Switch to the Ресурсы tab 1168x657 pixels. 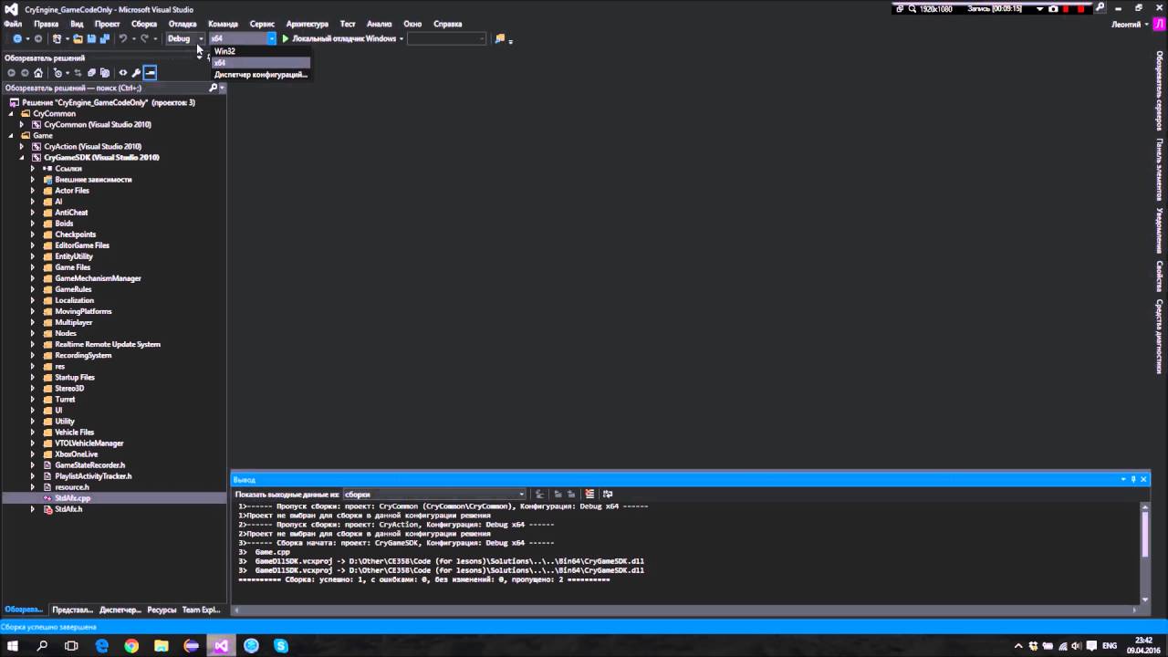162,610
